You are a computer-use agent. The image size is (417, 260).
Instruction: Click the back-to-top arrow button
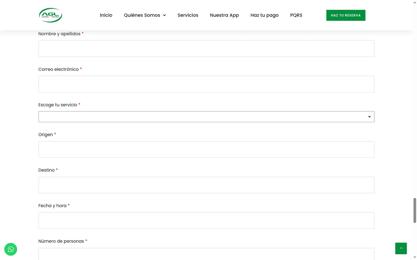click(x=401, y=248)
